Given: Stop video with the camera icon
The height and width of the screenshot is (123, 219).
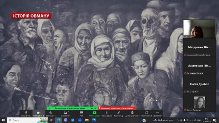Looking at the screenshot, I should coord(38,114).
